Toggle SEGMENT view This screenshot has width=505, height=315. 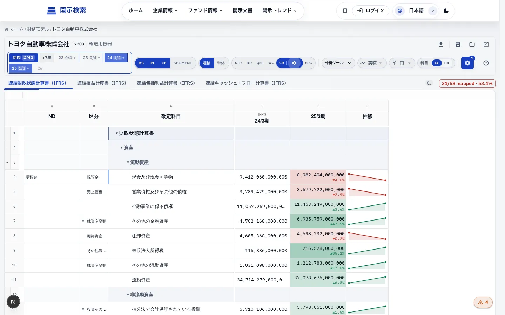(x=183, y=63)
